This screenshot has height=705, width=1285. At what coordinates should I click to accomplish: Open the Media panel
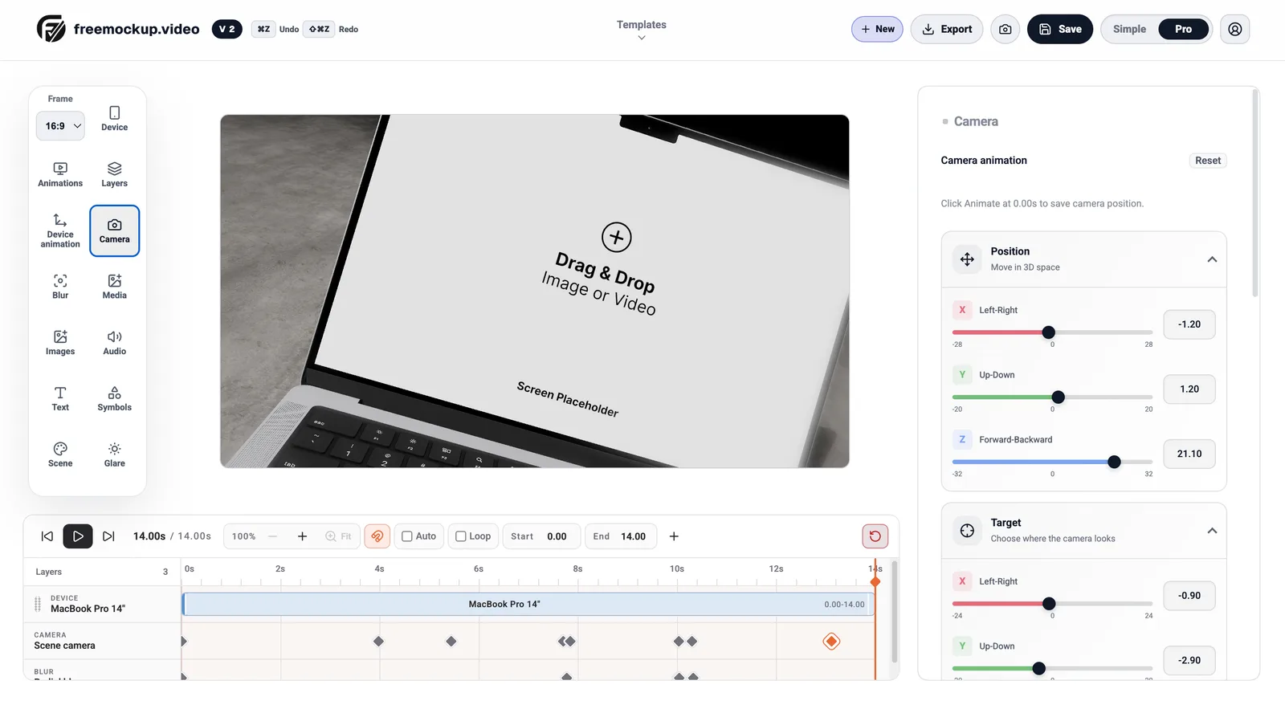[114, 287]
